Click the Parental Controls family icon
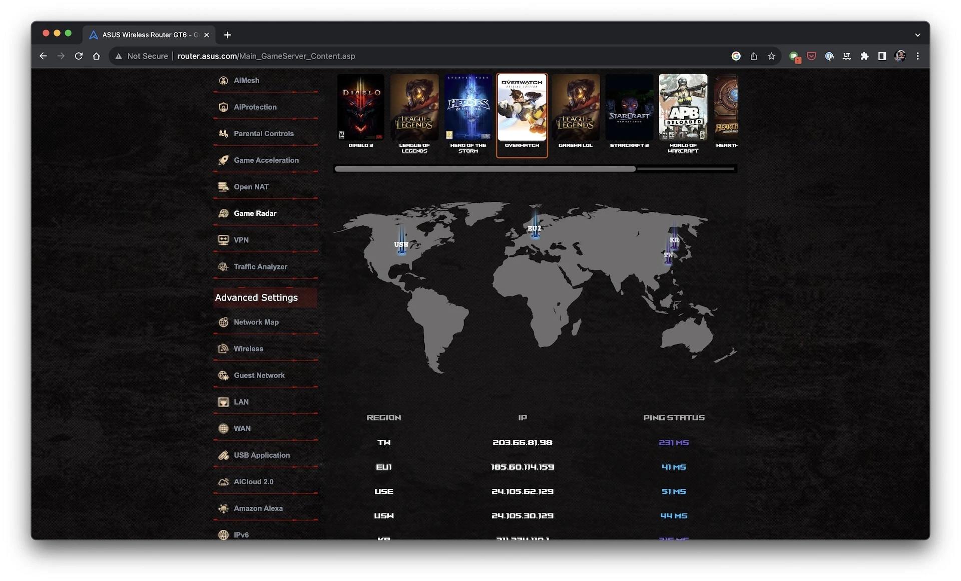The height and width of the screenshot is (581, 961). click(223, 134)
